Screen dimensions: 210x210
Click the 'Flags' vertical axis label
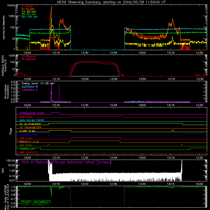click(11, 131)
